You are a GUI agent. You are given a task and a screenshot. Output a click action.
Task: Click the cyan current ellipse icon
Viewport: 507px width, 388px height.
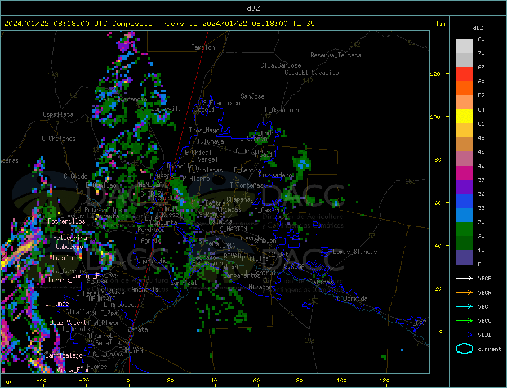point(464,349)
